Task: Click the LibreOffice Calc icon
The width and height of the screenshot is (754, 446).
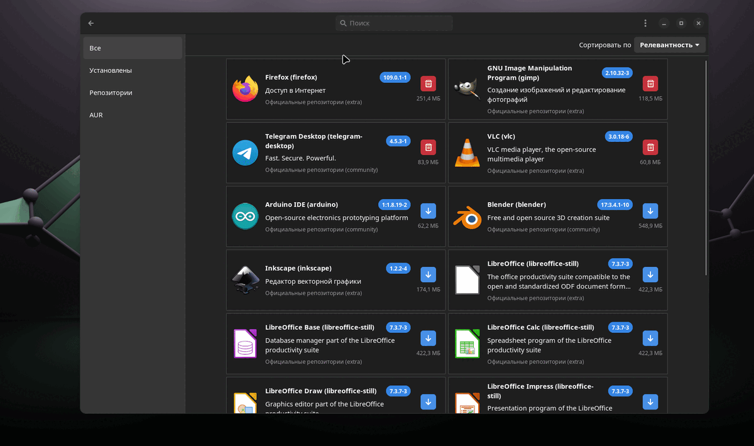Action: tap(467, 343)
